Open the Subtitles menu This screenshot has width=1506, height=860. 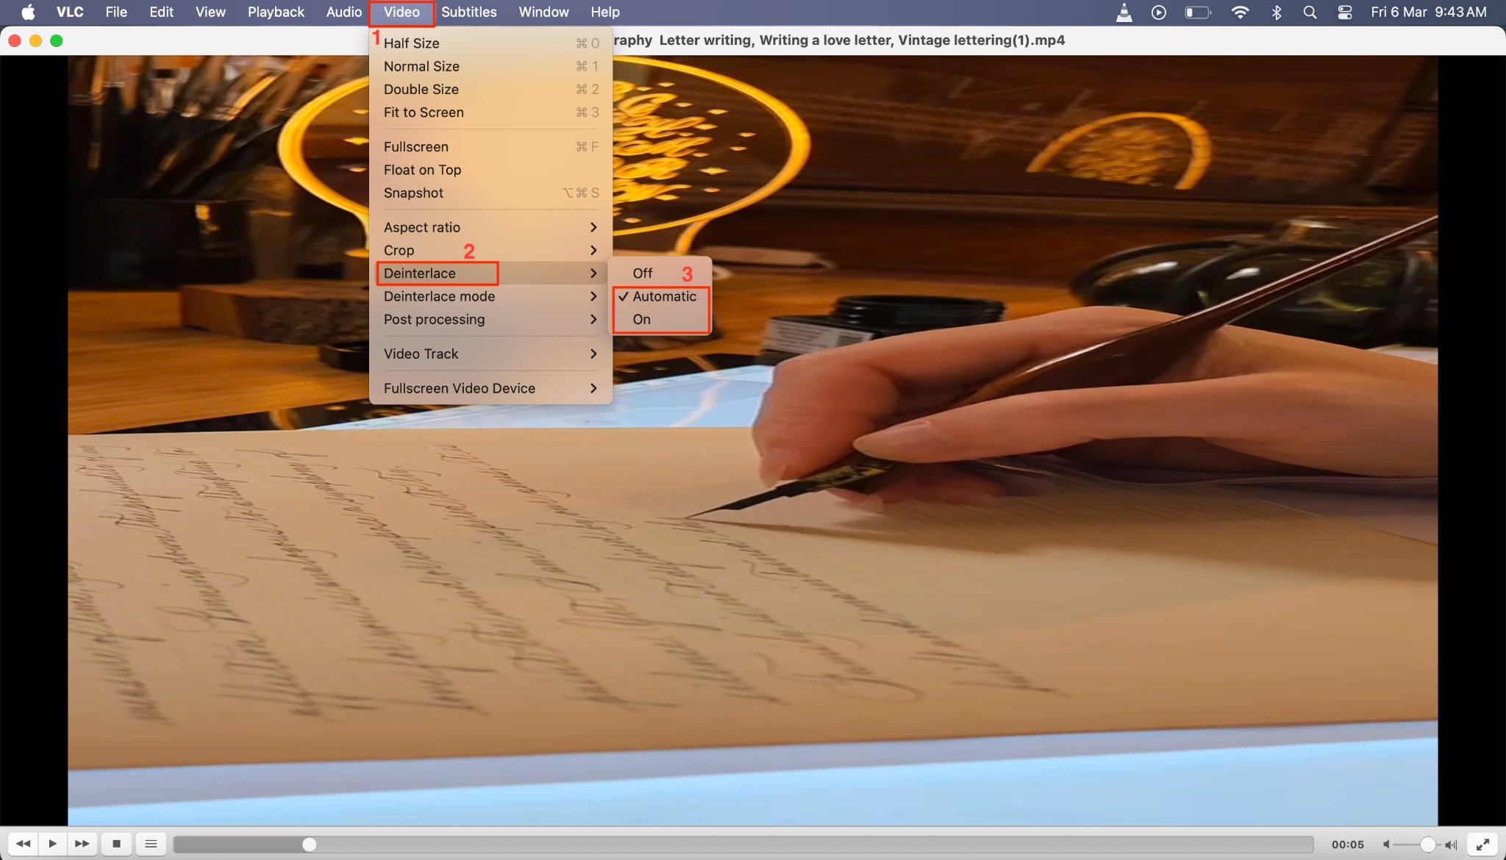(468, 12)
